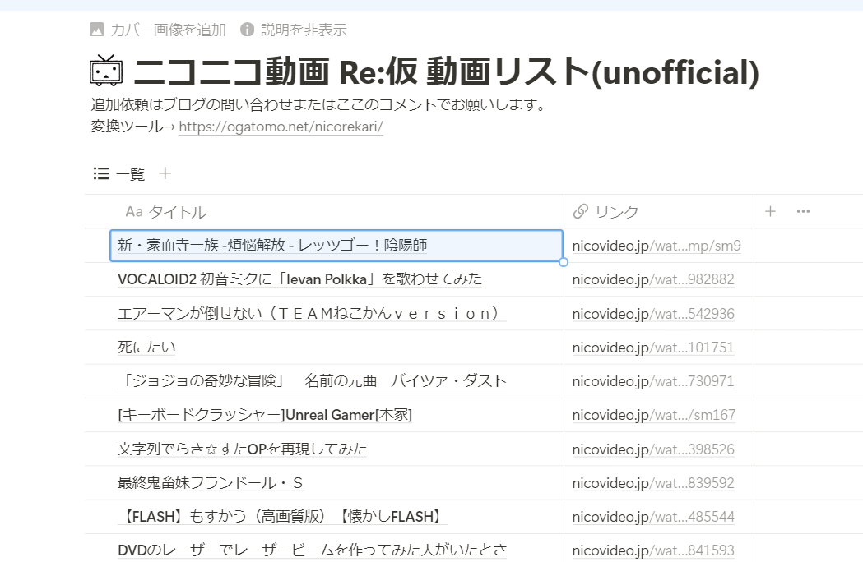Open nicovideo link ending 101751

point(653,348)
